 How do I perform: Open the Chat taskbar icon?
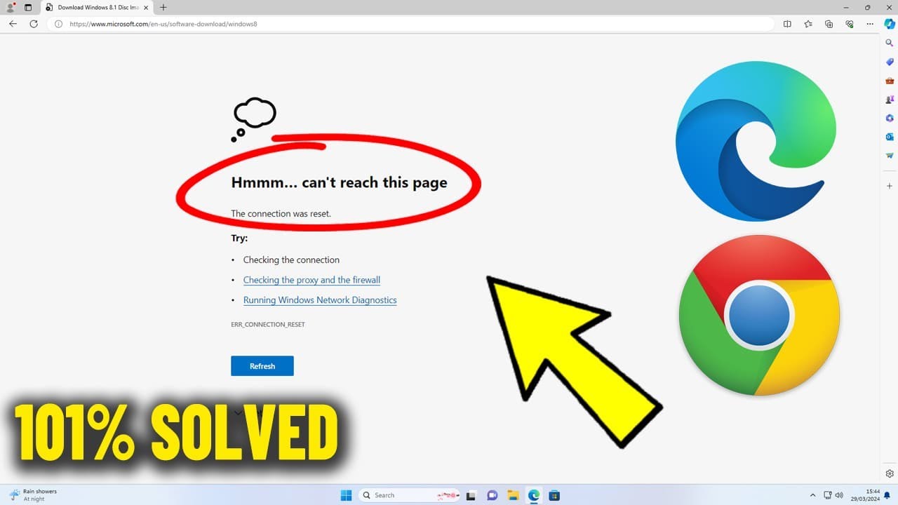[492, 495]
